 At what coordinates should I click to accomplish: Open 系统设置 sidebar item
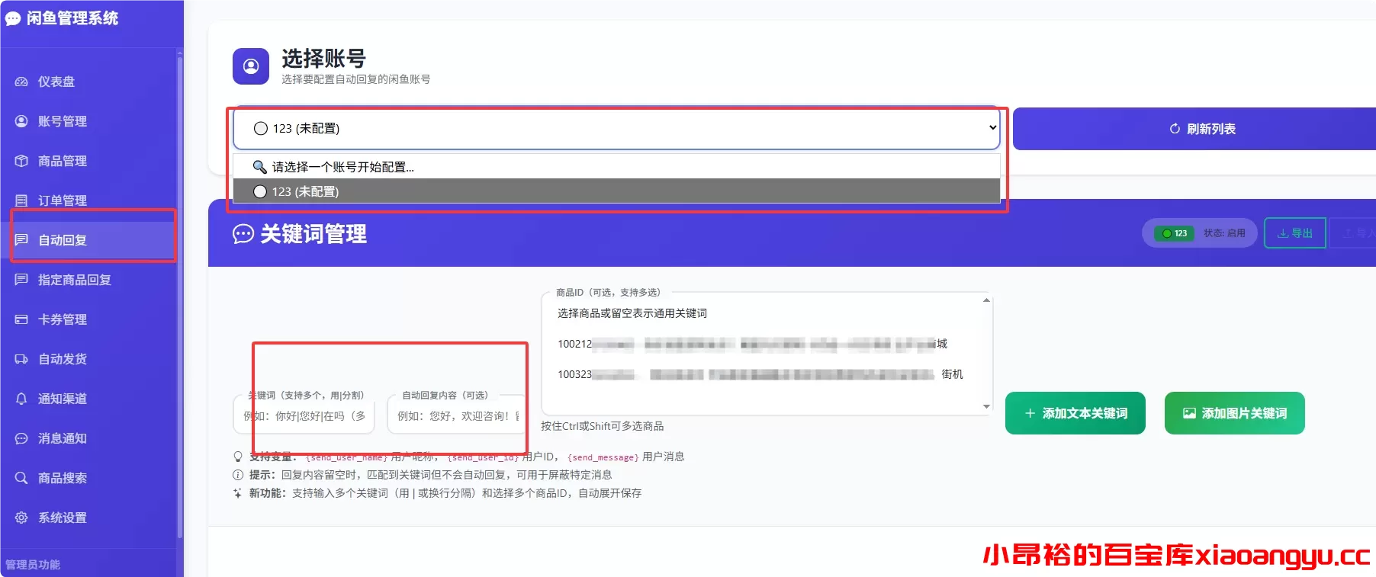[x=88, y=518]
